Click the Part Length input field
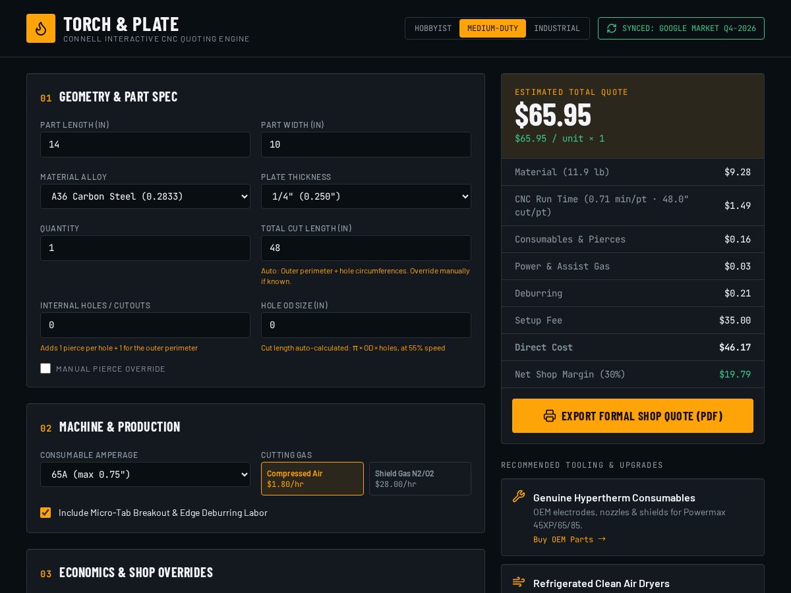The height and width of the screenshot is (593, 791). pos(145,144)
